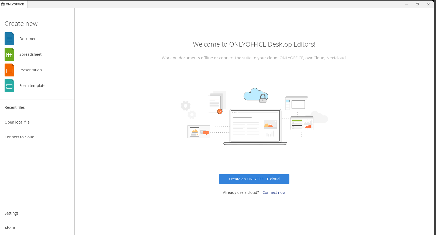Click the blue Document file icon
Screen dimensions: 436x235
point(9,39)
